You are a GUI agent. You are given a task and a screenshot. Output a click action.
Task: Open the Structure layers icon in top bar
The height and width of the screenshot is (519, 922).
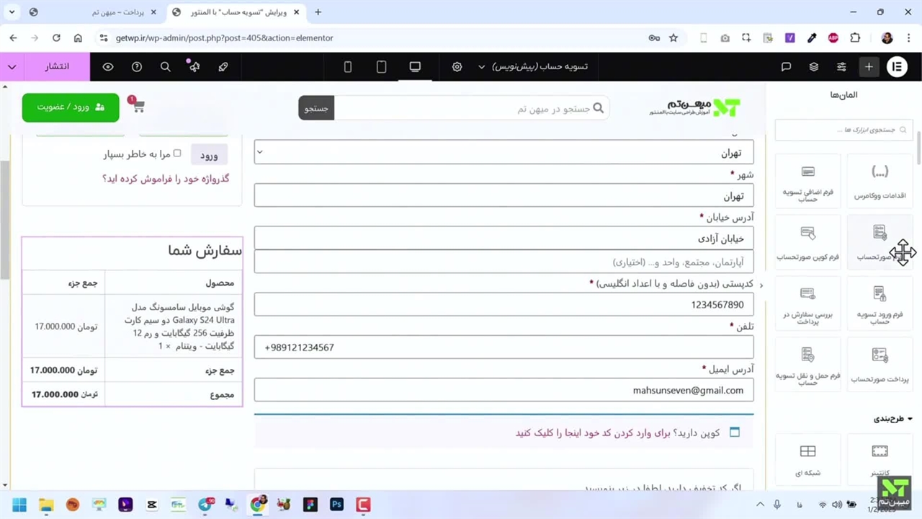coord(813,66)
